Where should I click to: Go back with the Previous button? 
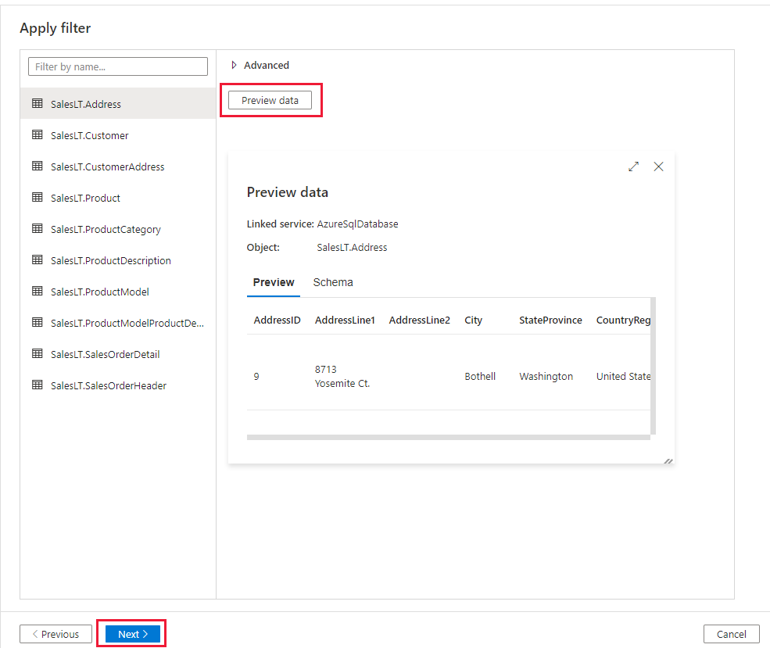click(56, 633)
